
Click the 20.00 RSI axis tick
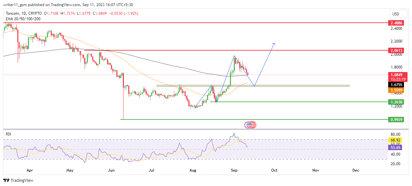pyautogui.click(x=395, y=164)
